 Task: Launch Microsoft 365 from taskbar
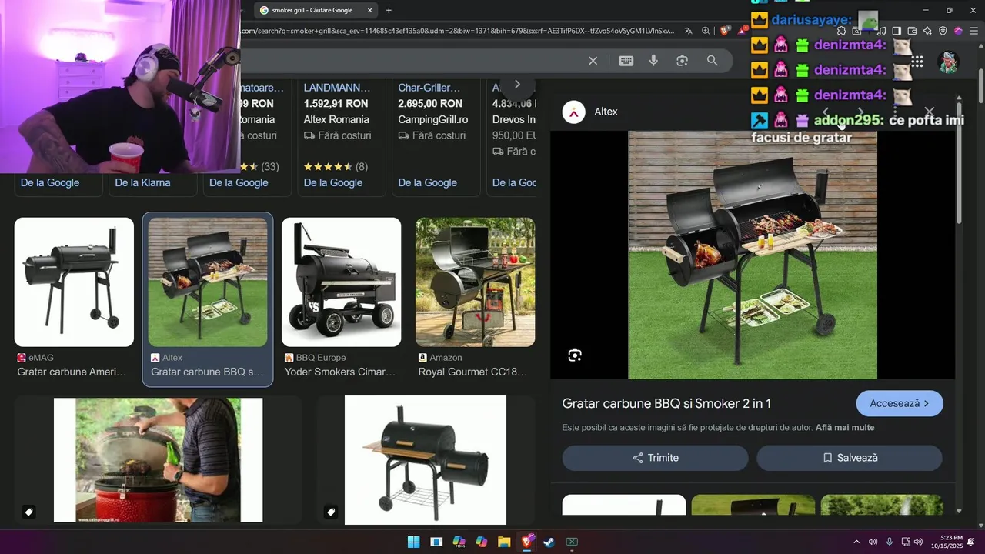point(459,542)
